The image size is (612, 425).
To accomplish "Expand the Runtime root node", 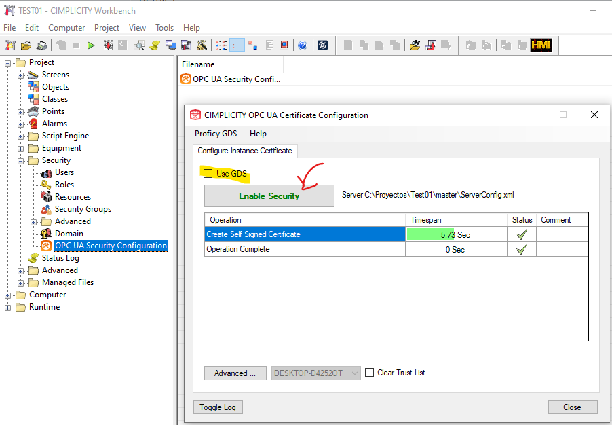I will (8, 308).
